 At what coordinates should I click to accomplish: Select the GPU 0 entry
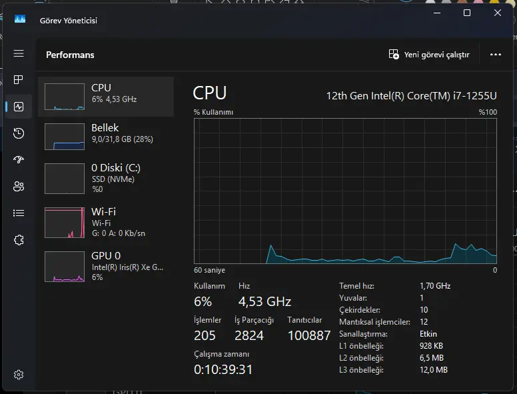106,266
